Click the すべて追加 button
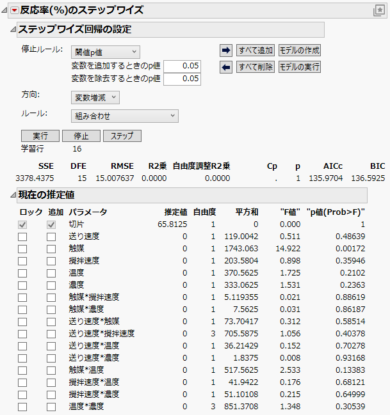Viewport: 390px width, 415px height. tap(256, 51)
